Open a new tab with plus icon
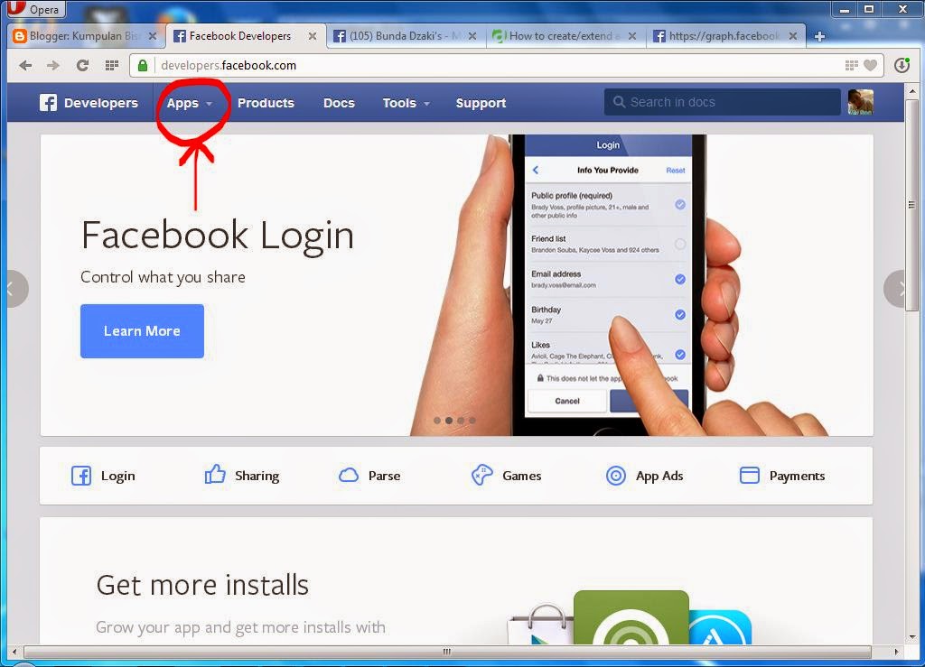 819,36
